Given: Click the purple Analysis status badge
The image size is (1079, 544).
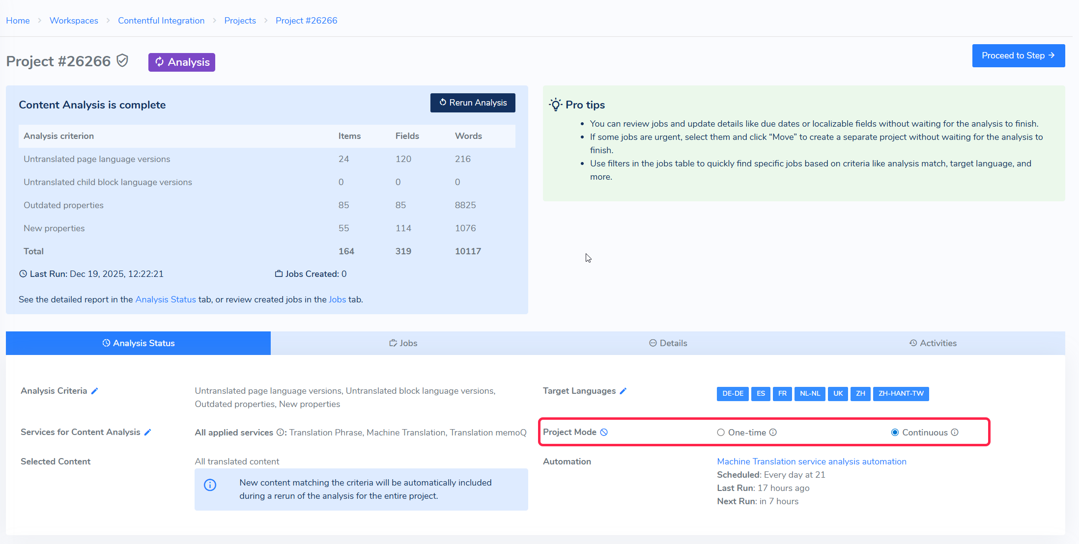Looking at the screenshot, I should click(182, 62).
